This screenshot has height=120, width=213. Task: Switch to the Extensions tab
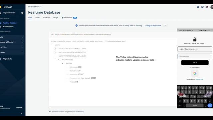[69, 18]
